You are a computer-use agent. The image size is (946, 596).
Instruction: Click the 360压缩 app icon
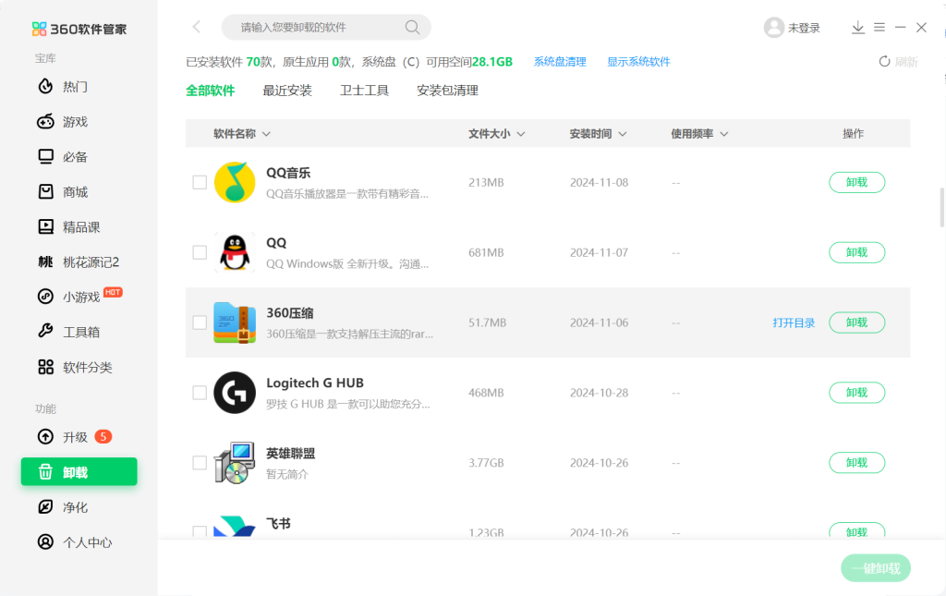235,322
